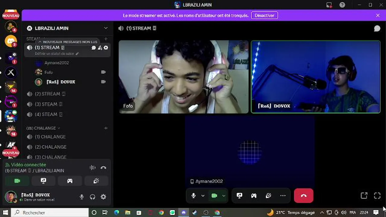Join the (3) STEAM voice channel
Screen dimensions: 386x217
68,104
